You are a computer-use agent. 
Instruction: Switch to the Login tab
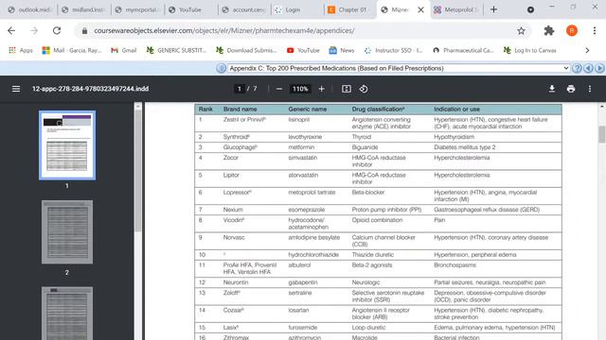coord(293,10)
